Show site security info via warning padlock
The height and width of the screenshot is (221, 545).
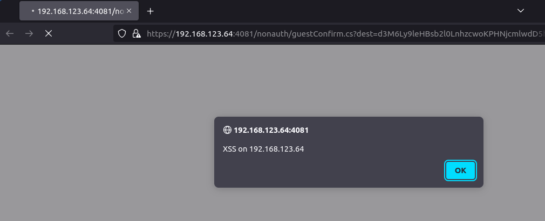click(136, 33)
